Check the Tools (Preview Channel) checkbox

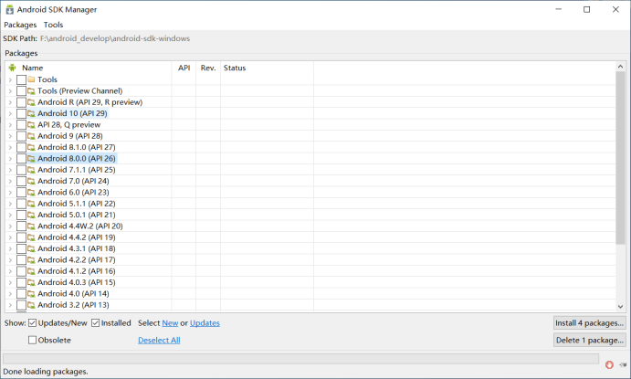coord(21,91)
